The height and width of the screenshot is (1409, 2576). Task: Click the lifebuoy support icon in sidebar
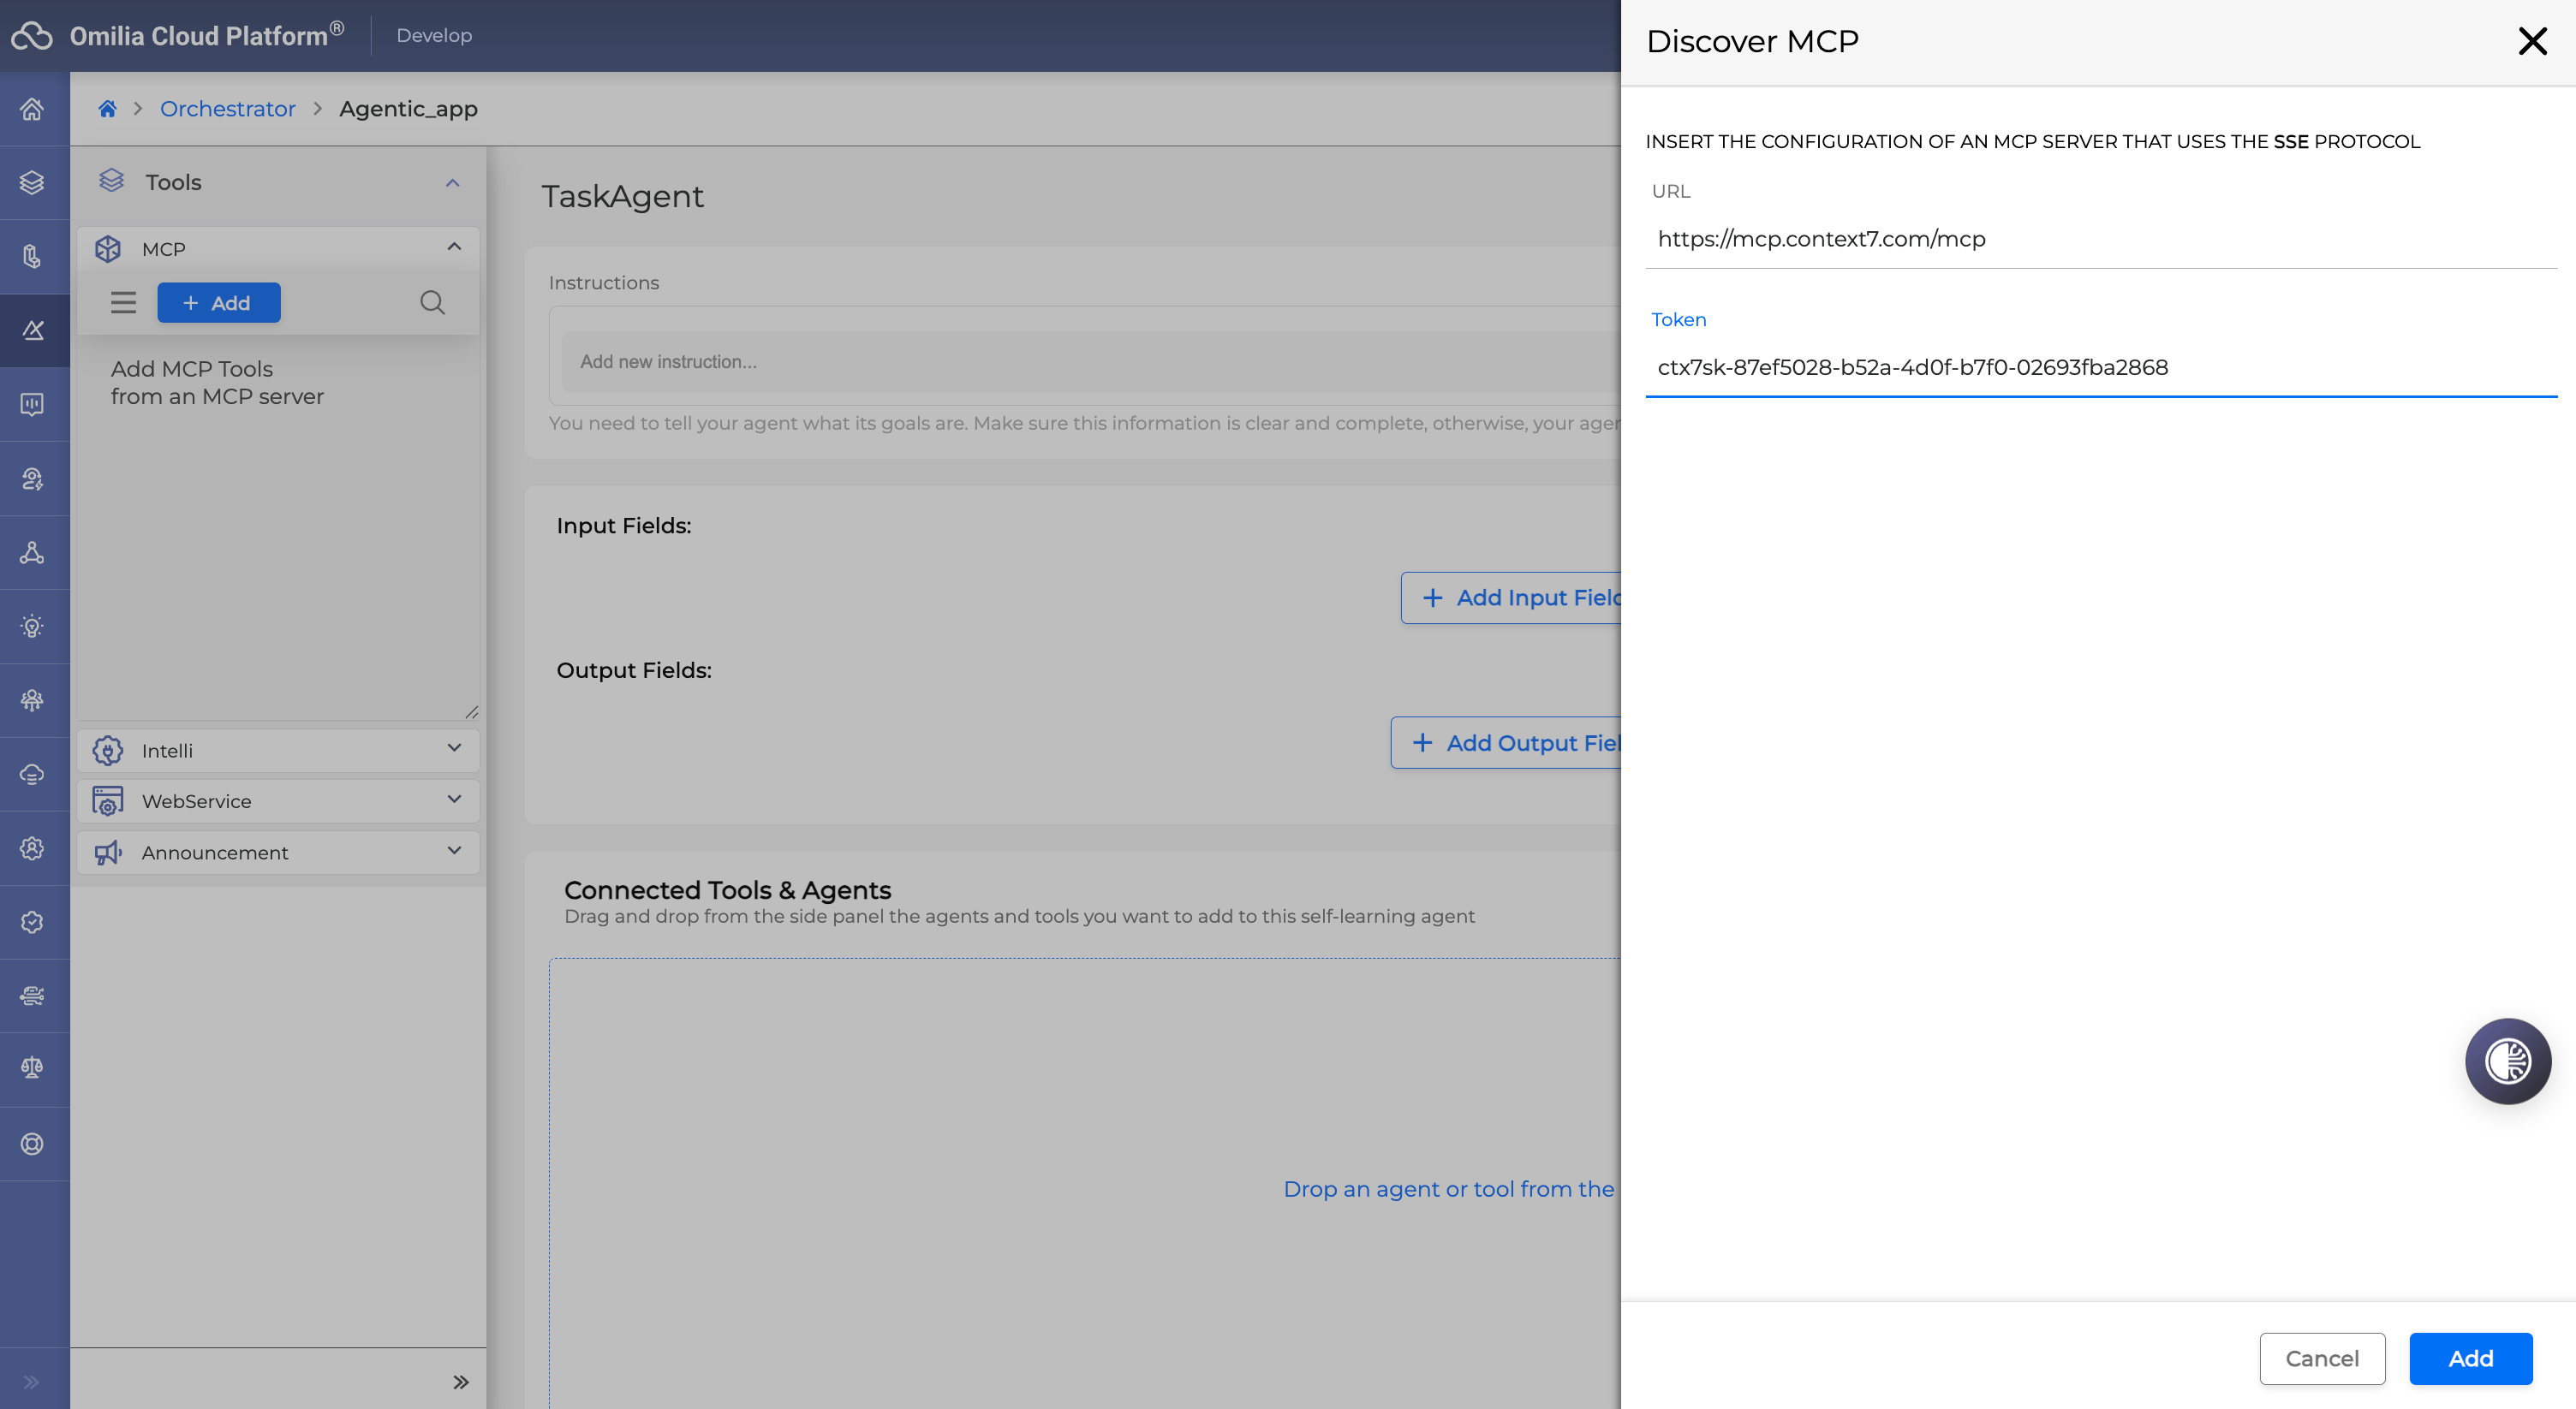pos(32,1143)
